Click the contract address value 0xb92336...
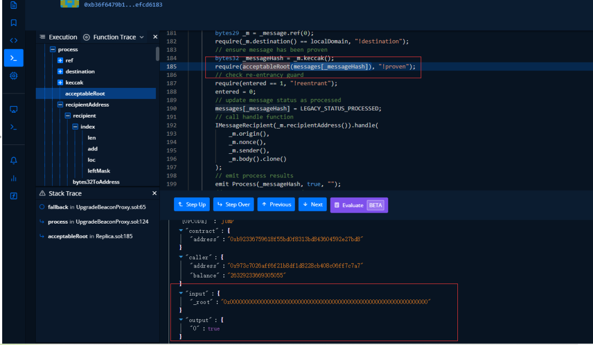 coord(295,239)
